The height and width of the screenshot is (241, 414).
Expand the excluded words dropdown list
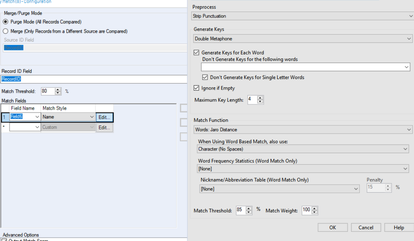tap(407, 67)
